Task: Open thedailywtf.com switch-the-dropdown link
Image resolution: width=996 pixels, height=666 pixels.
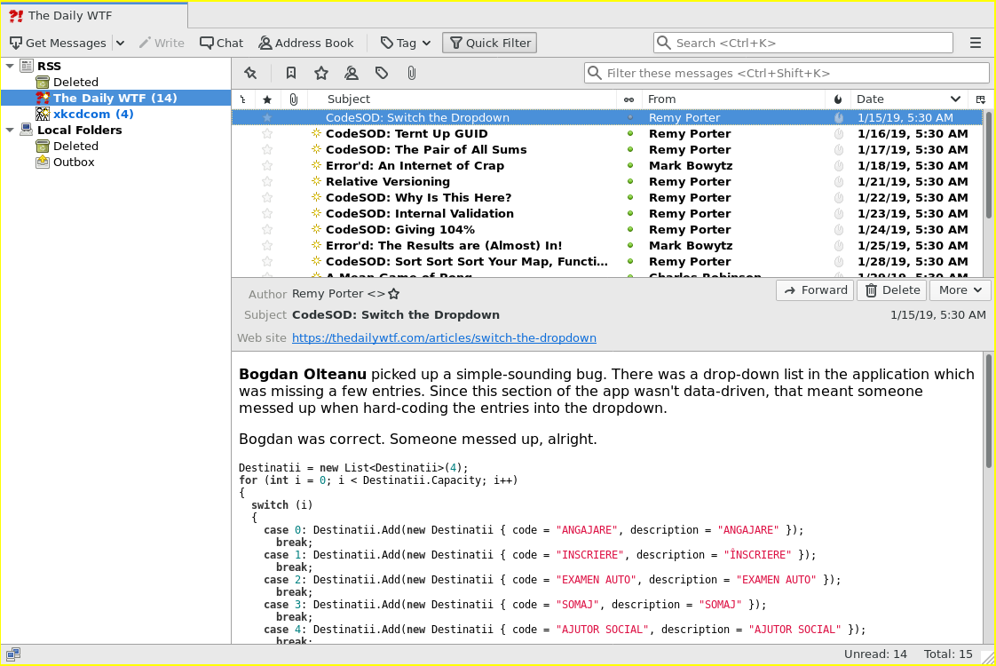Action: point(444,338)
